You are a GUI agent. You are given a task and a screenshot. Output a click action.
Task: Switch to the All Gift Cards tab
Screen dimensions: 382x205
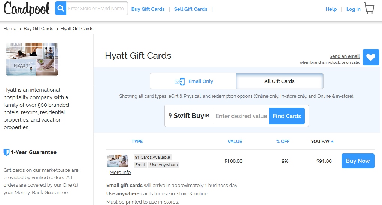tap(279, 81)
